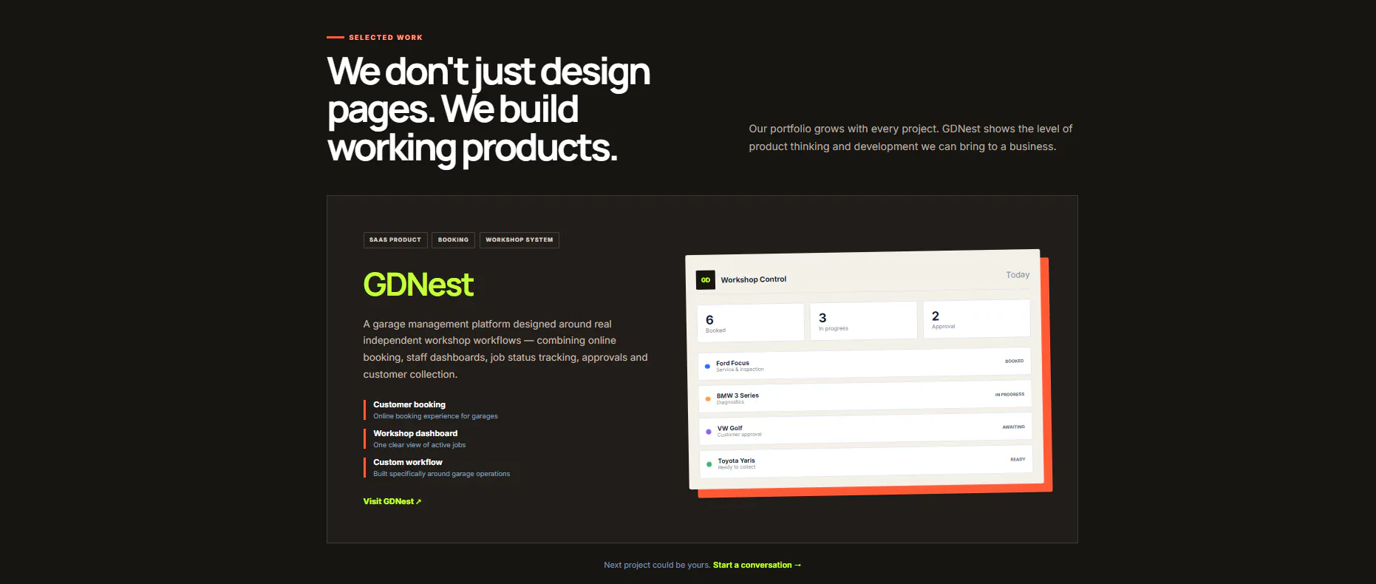
Task: Click the Custom workflow feature title
Action: 408,462
